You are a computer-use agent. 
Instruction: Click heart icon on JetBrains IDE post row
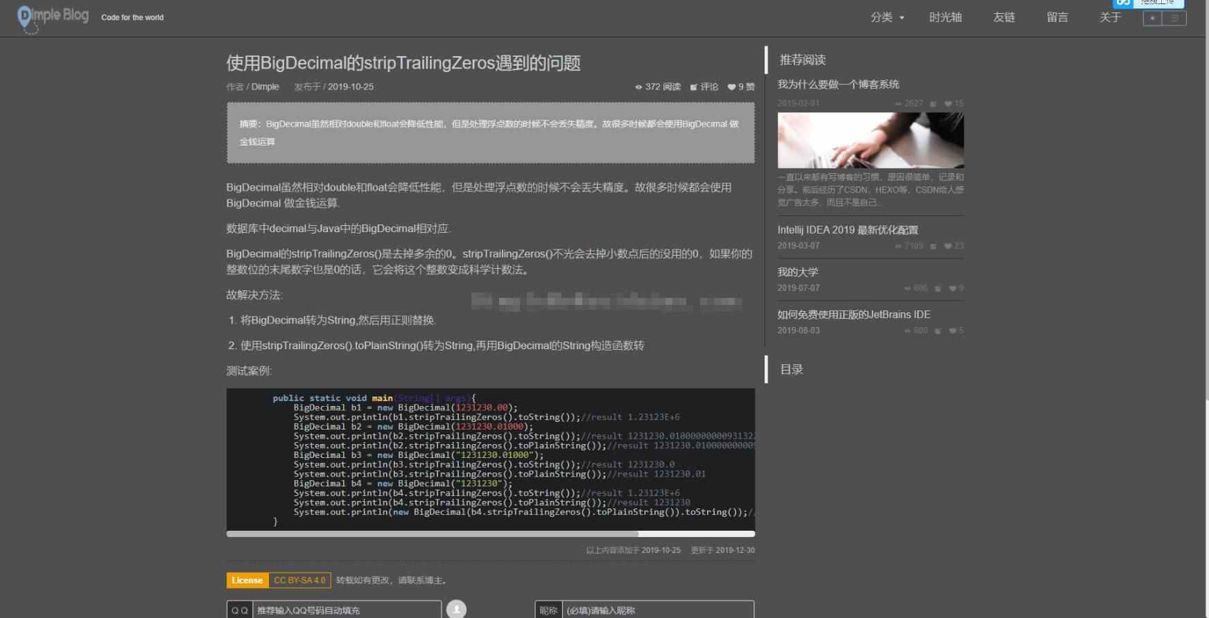(x=953, y=331)
